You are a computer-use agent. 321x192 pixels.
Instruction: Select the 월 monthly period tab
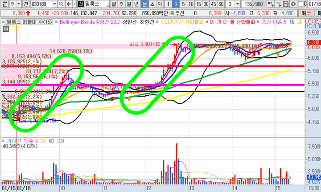(129, 4)
